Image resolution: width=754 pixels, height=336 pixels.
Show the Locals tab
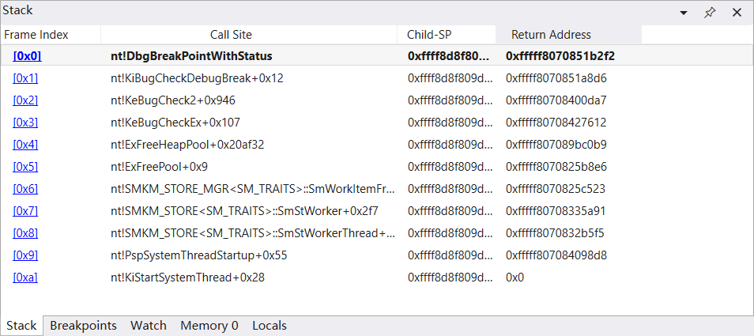click(269, 326)
